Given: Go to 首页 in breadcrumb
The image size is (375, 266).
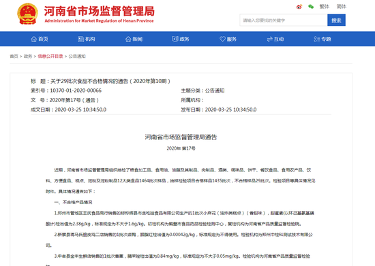Looking at the screenshot, I should click(14, 56).
